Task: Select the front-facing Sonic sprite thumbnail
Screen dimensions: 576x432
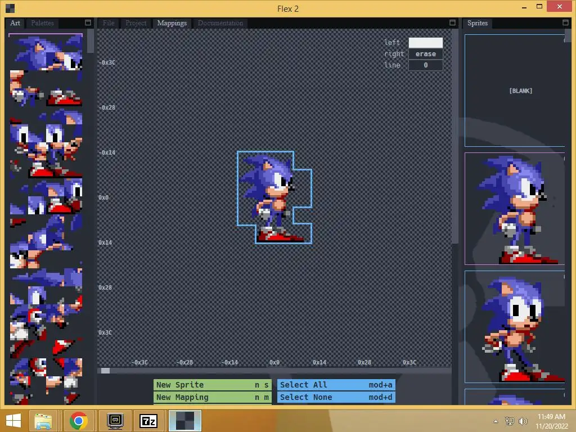Action: point(515,327)
